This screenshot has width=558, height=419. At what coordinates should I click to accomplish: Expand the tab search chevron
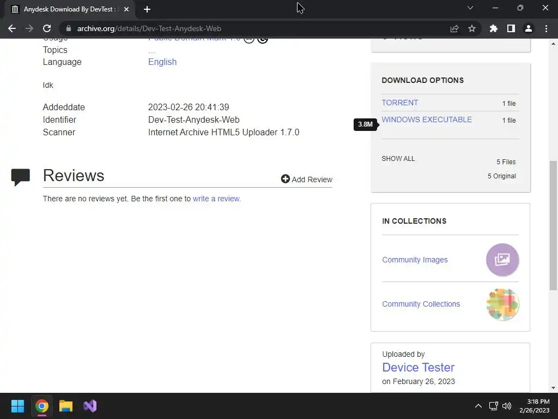point(470,8)
